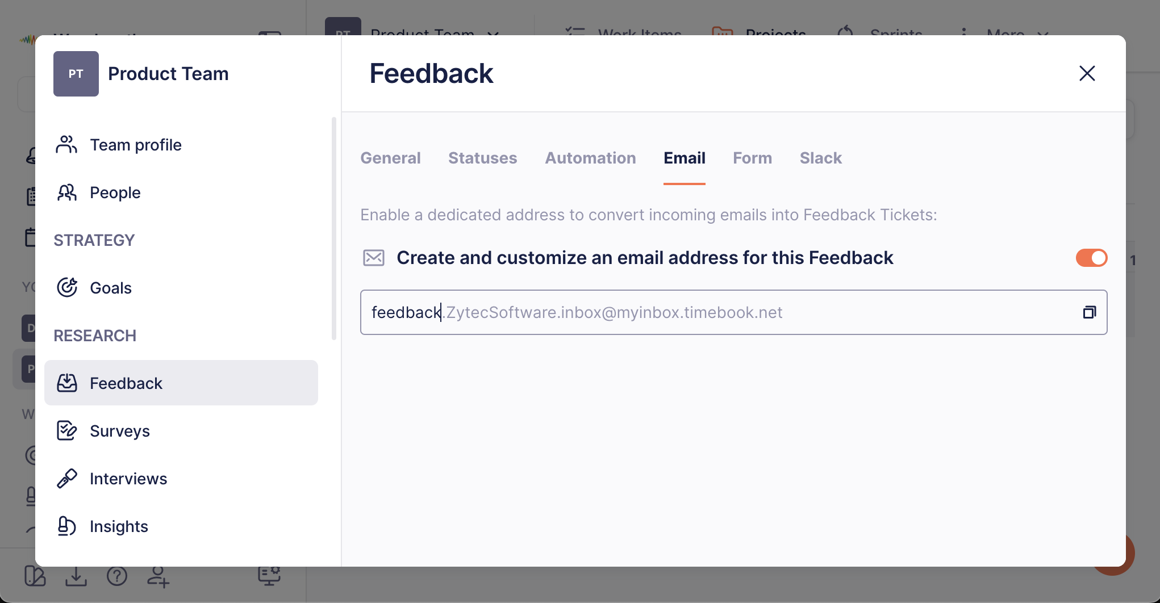Viewport: 1160px width, 603px height.
Task: Open the Form tab
Action: (752, 158)
